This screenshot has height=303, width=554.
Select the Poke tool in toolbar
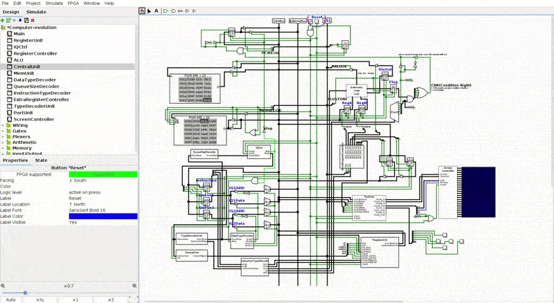[x=142, y=11]
